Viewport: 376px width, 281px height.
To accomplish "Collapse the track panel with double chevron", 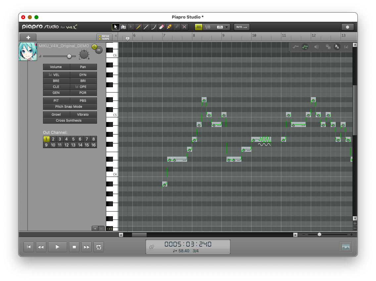I will [x=116, y=36].
